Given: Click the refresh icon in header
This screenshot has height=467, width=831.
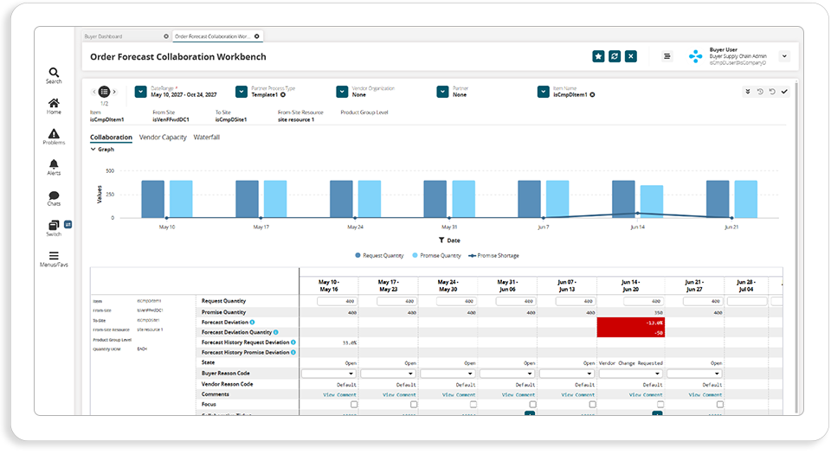Looking at the screenshot, I should click(615, 56).
